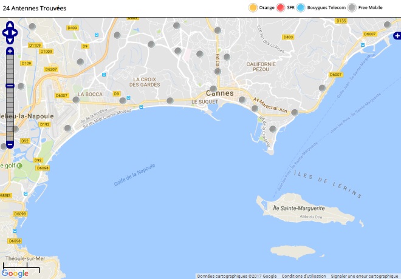Select antenna marker near LA BOCCA
Image resolution: width=401 pixels, height=279 pixels.
pos(76,100)
